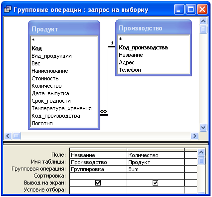Click Поле cell containing Количество
Viewport: 212px width, 197px height.
[x=156, y=155]
